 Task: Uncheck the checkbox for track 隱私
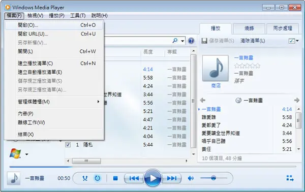pyautogui.click(x=68, y=145)
